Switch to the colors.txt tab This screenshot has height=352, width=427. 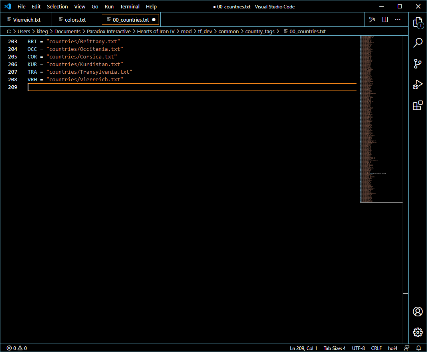click(x=75, y=20)
